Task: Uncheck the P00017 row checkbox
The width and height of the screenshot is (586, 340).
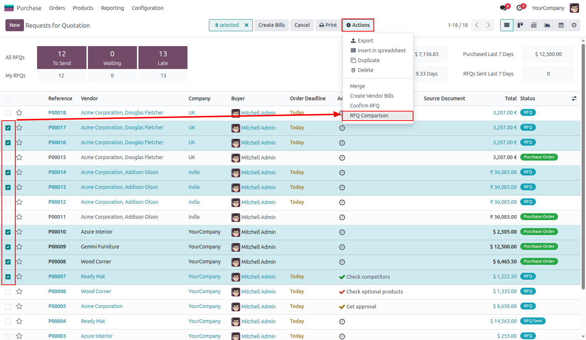Action: 8,128
